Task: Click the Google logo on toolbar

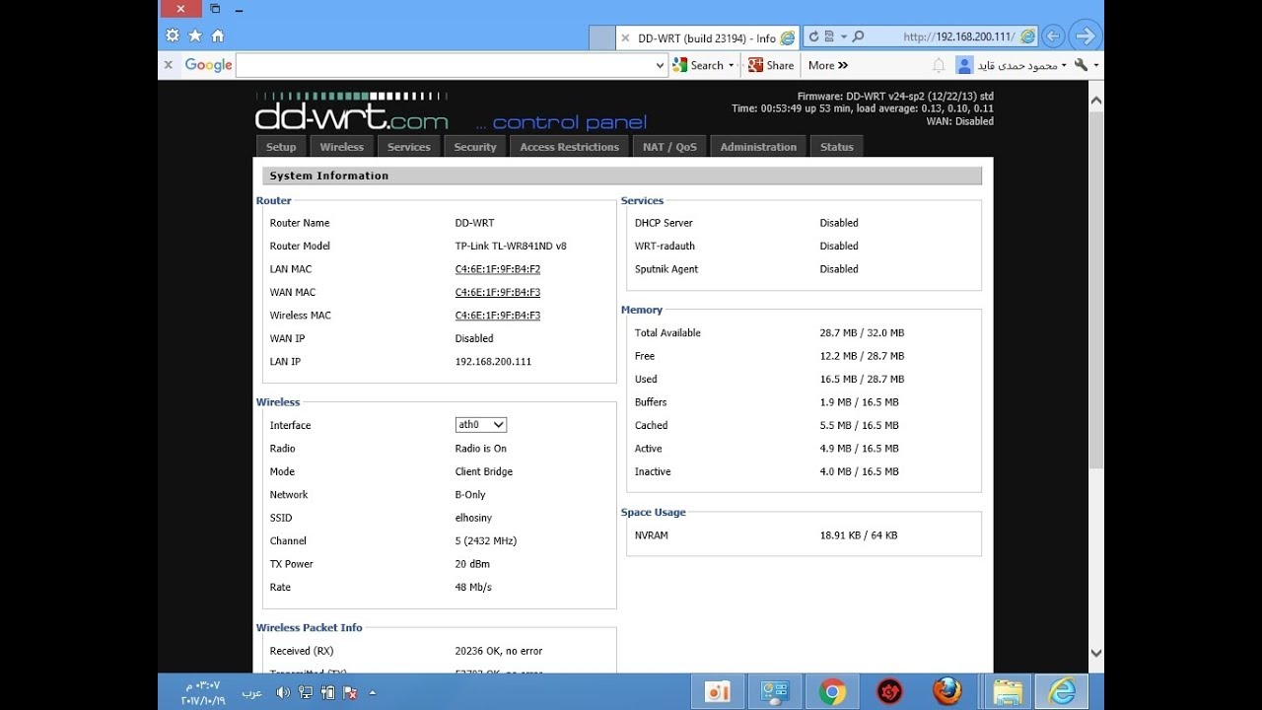Action: (x=208, y=65)
